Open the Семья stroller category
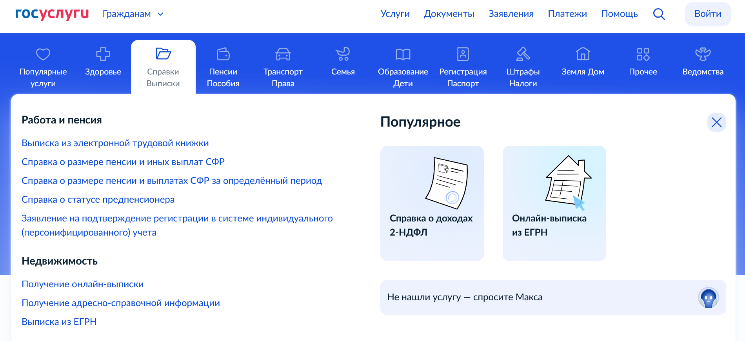Image resolution: width=745 pixels, height=341 pixels. coord(343,54)
